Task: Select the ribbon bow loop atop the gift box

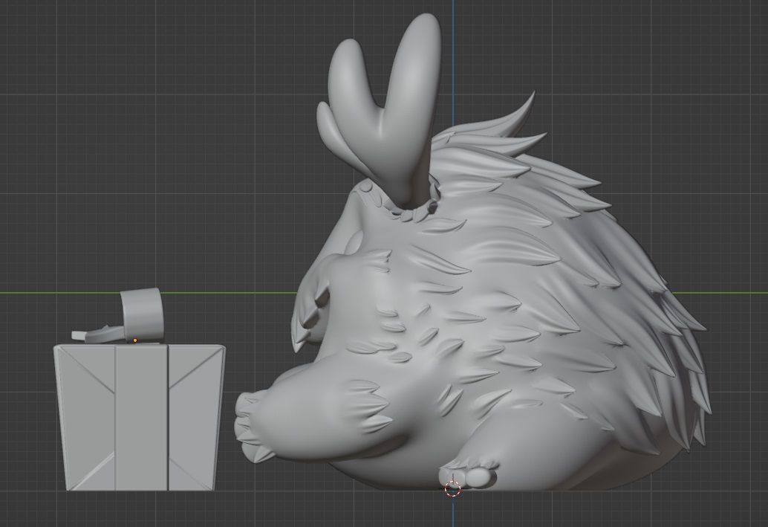Action: [x=143, y=314]
